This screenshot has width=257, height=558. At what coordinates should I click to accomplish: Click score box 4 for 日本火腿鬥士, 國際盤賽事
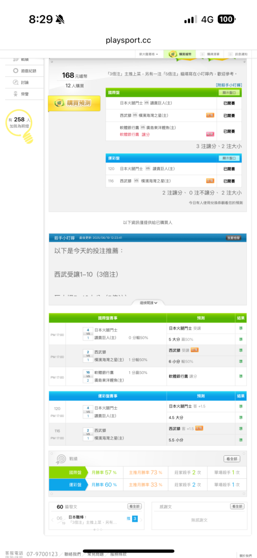[x=88, y=330]
